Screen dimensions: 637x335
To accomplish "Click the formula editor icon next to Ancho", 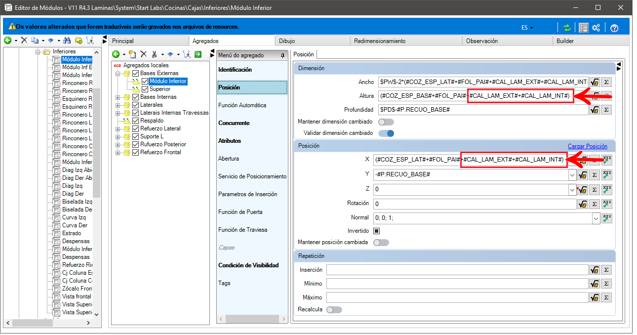I will (x=595, y=82).
